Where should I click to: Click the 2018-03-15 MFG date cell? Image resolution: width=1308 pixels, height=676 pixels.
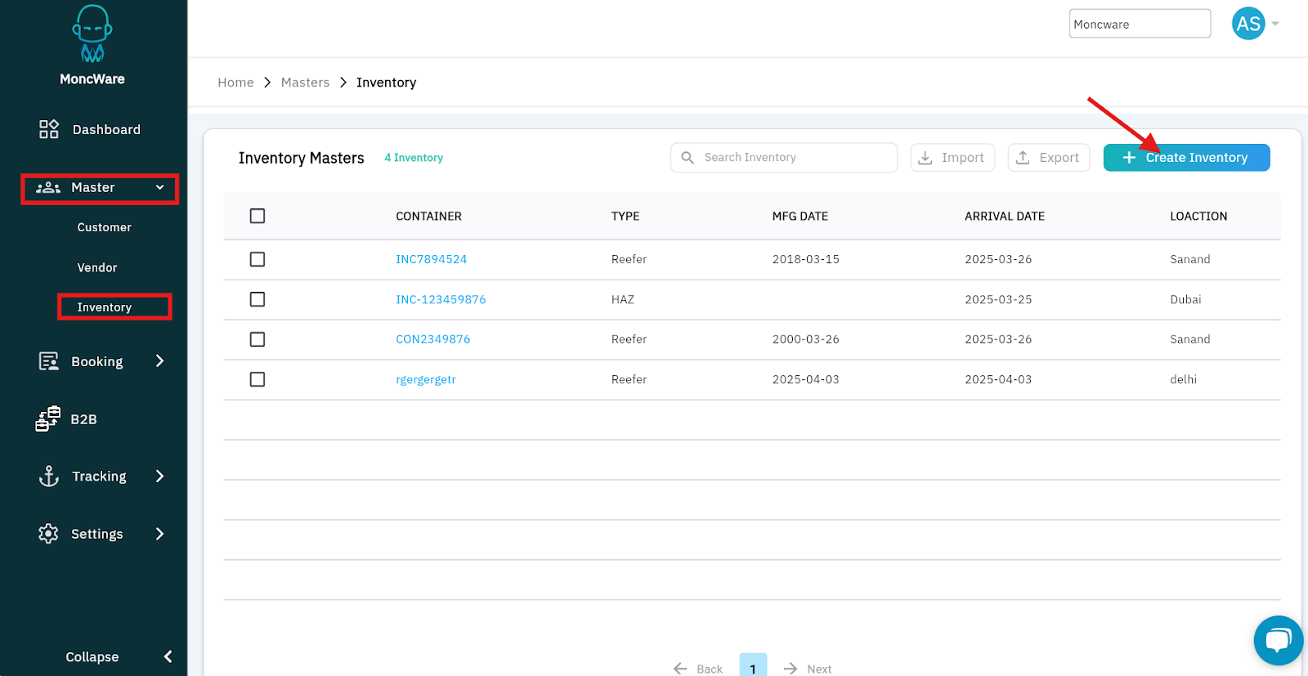[806, 259]
